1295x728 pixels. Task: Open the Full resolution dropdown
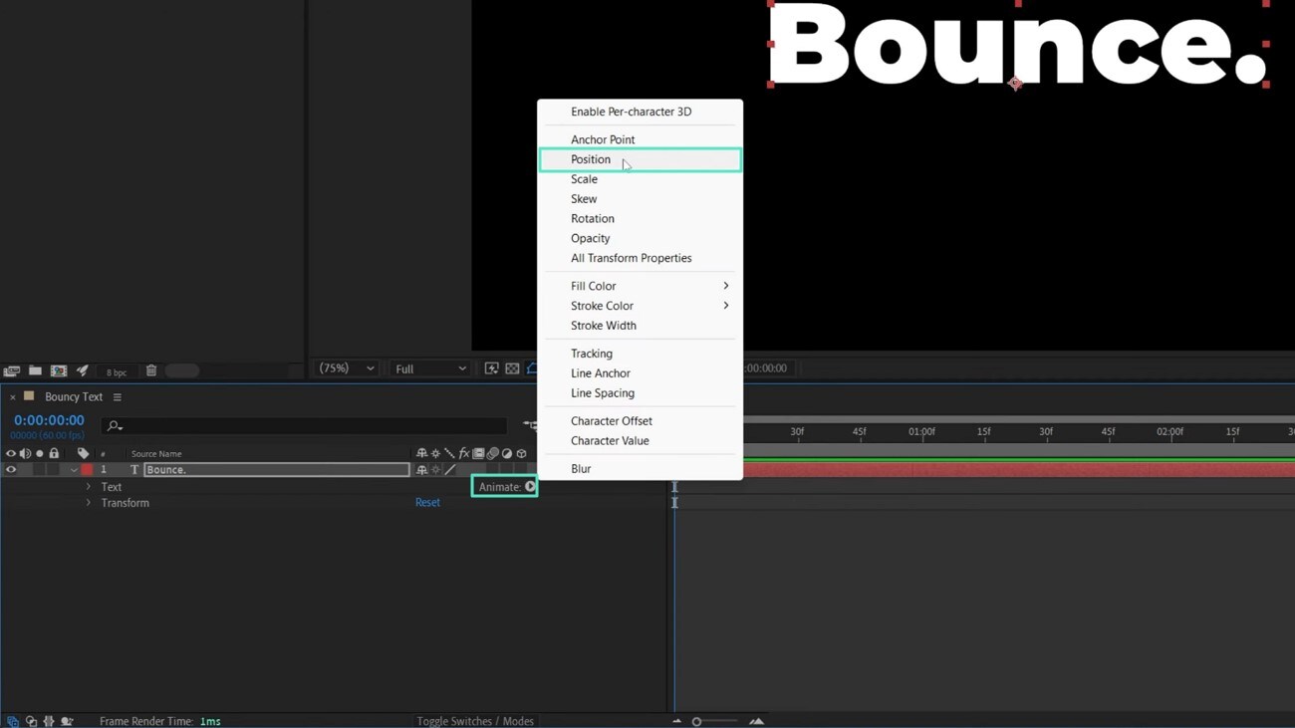tap(430, 368)
